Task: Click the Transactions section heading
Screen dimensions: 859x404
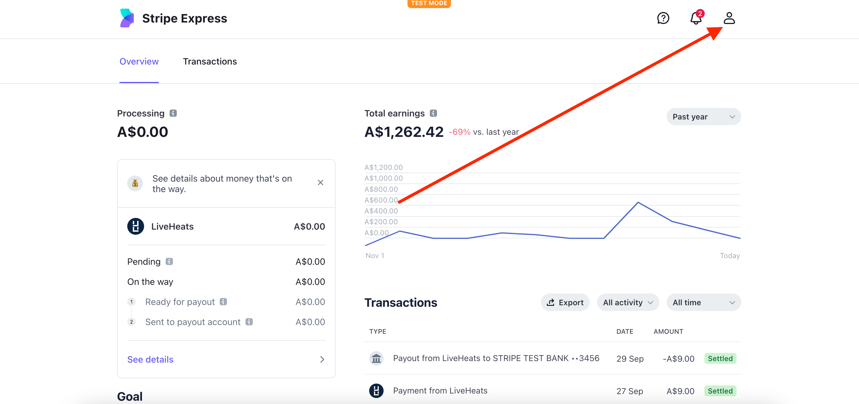Action: (400, 302)
